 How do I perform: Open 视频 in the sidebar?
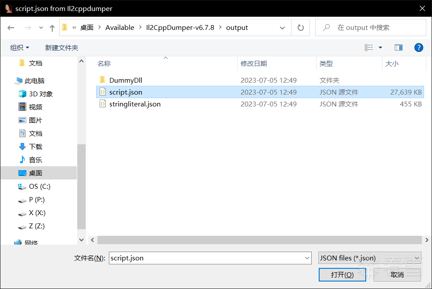[x=36, y=107]
